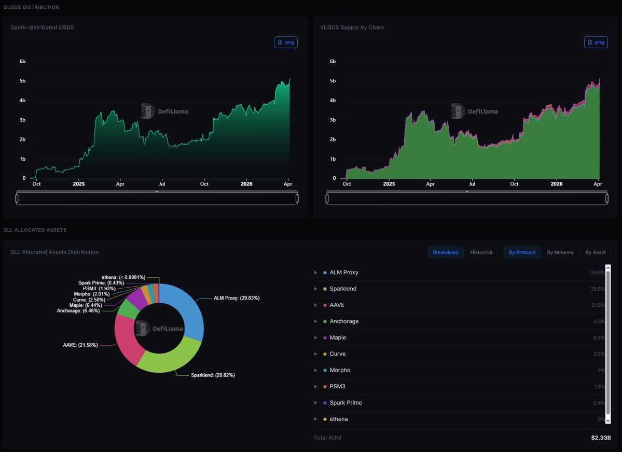Open the By Asset tab
The image size is (622, 452).
595,252
